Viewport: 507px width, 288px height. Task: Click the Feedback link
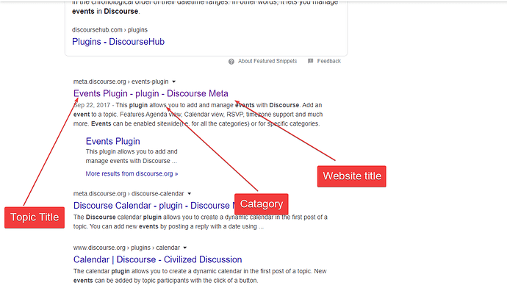[x=329, y=61]
